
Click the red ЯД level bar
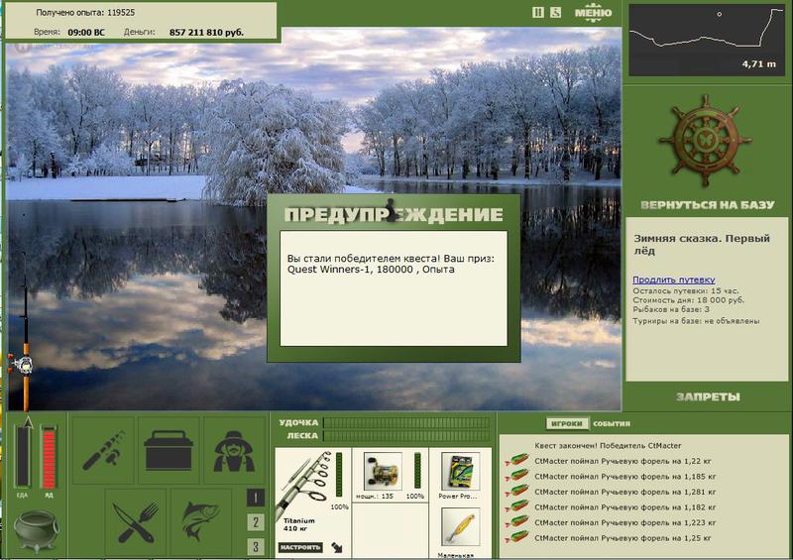(49, 457)
